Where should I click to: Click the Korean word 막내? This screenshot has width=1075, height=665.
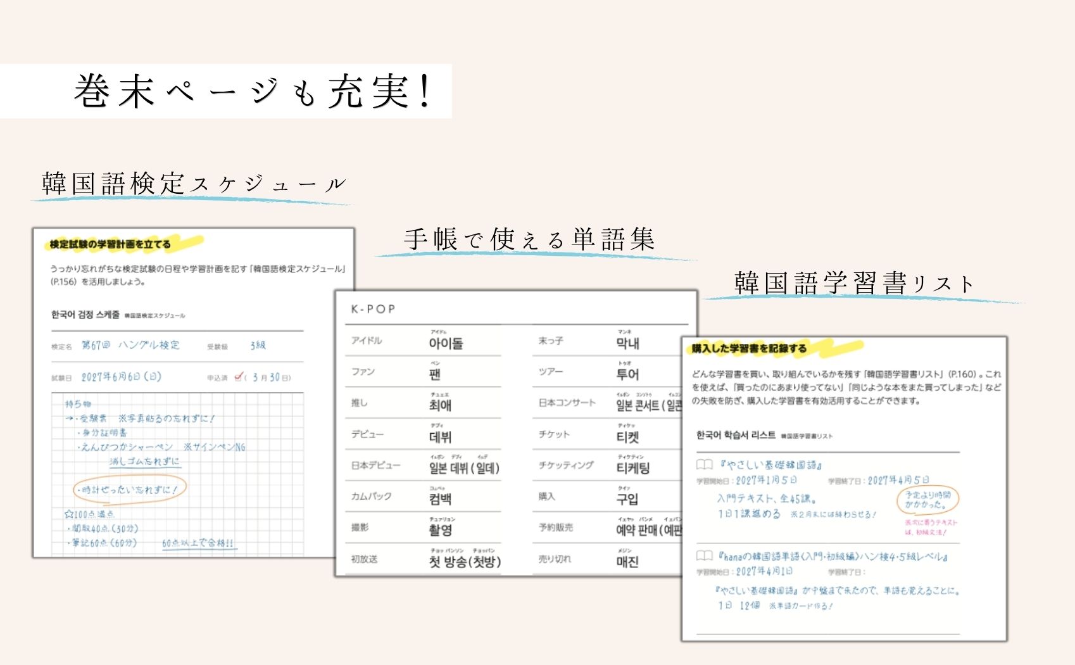[627, 343]
